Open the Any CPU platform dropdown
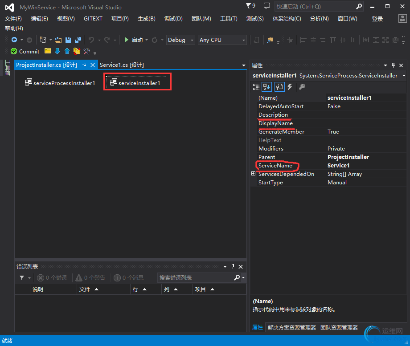 (222, 40)
